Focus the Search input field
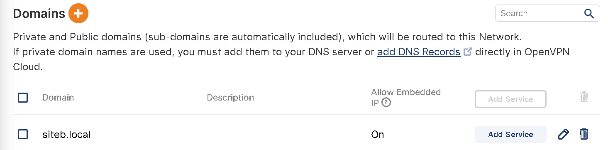The width and height of the screenshot is (608, 150). pos(539,13)
